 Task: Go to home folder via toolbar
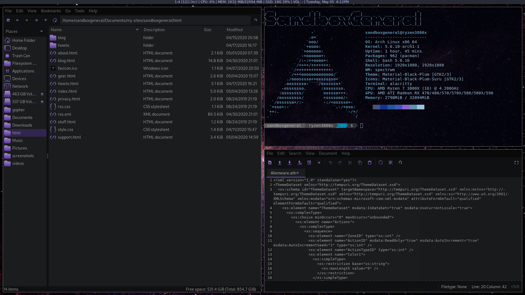coord(55,20)
